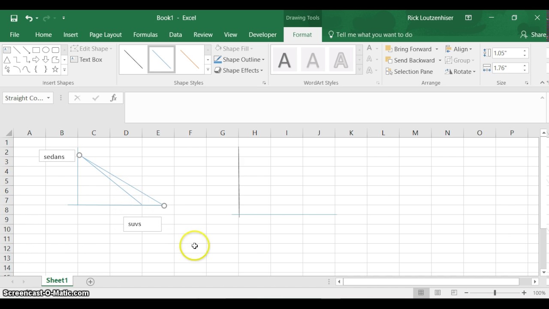549x309 pixels.
Task: Click the Tell me what you want to do box
Action: point(370,35)
